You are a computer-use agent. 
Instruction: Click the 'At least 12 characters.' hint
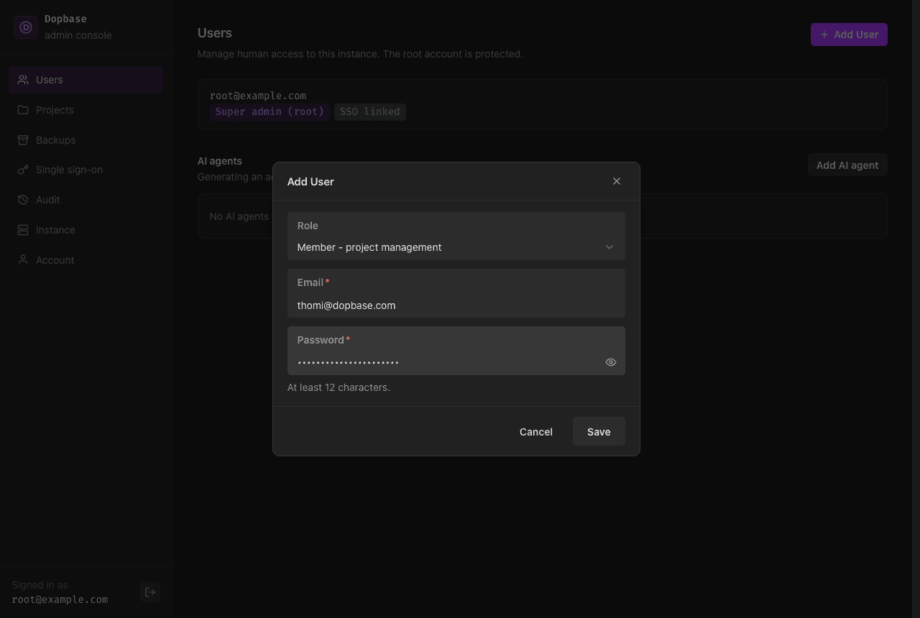point(339,387)
